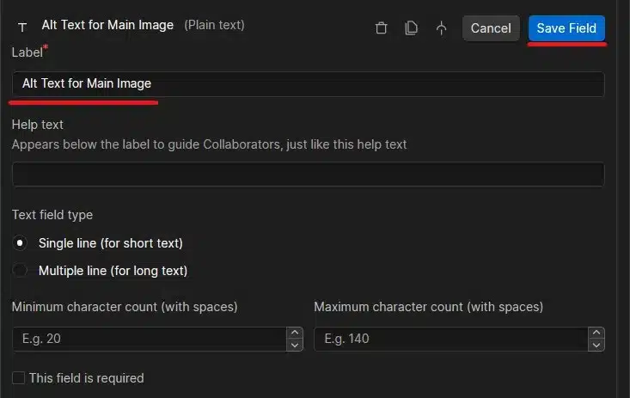
Task: Duplicate the field with the copy icon
Action: 412,28
